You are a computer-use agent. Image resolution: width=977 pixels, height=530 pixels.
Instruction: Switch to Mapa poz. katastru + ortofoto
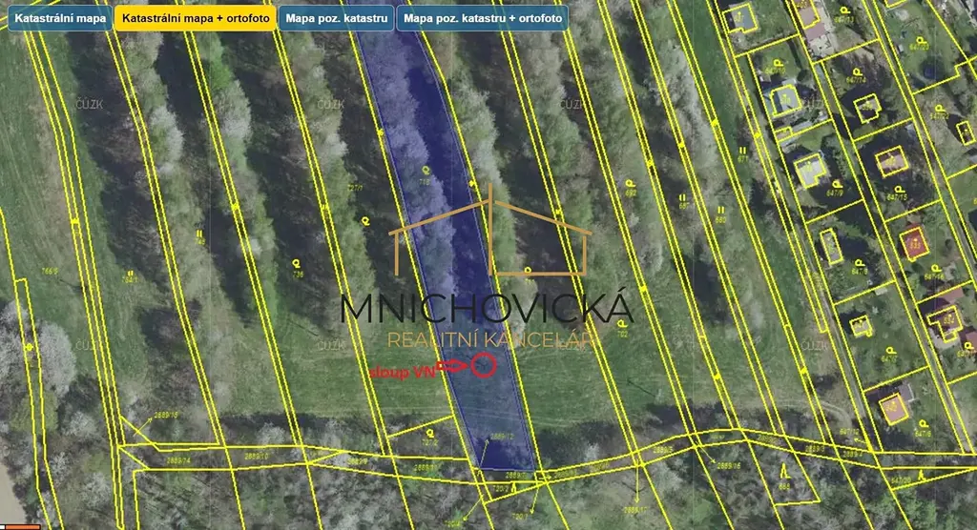click(483, 18)
